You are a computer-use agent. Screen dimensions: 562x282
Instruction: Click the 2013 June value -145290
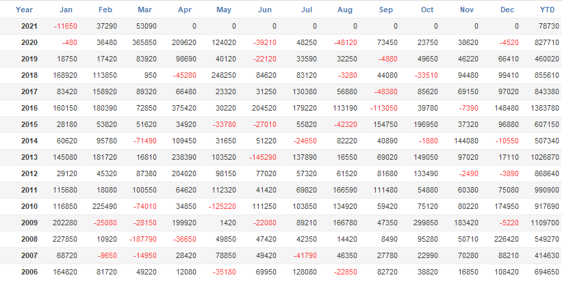click(x=262, y=157)
